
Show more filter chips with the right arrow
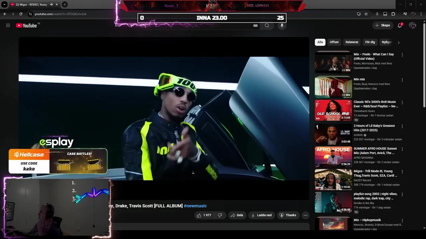(398, 42)
